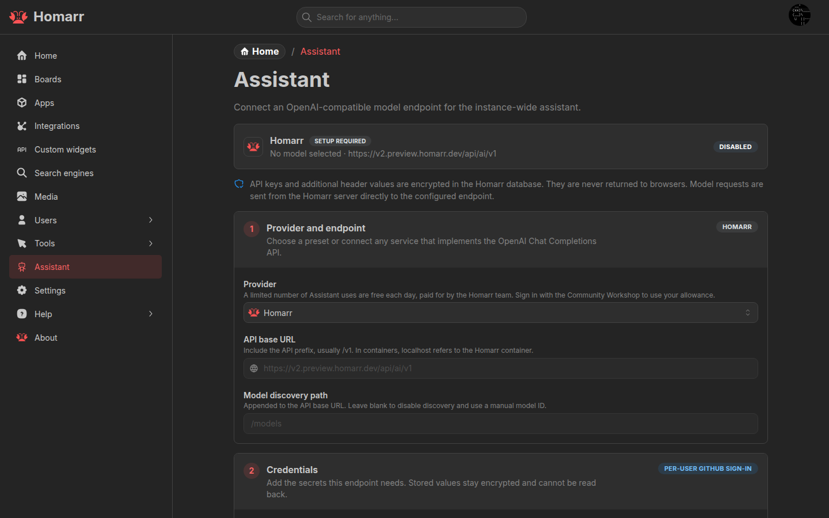The image size is (829, 518).
Task: Click the shield icon beside encryption notice
Action: click(239, 184)
